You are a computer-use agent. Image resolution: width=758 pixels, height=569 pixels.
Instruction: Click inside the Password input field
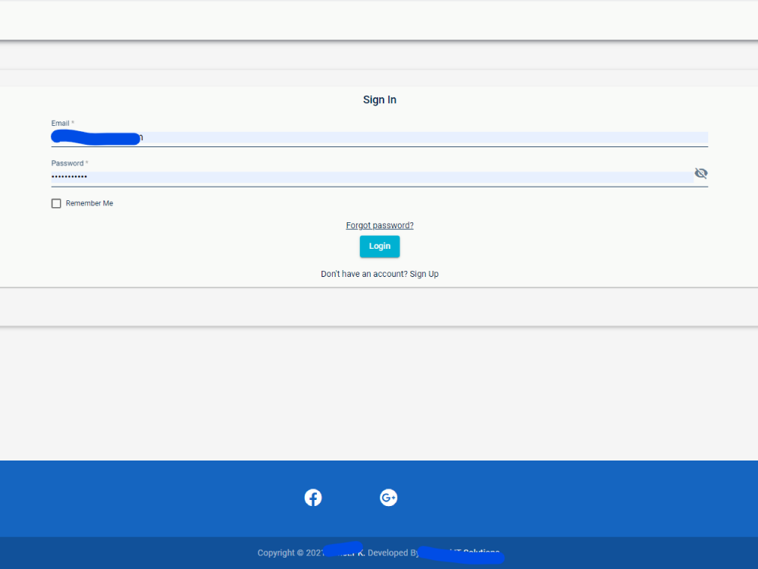click(379, 177)
